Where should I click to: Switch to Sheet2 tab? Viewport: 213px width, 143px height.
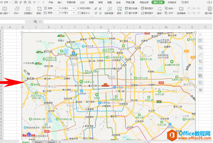pyautogui.click(x=38, y=142)
